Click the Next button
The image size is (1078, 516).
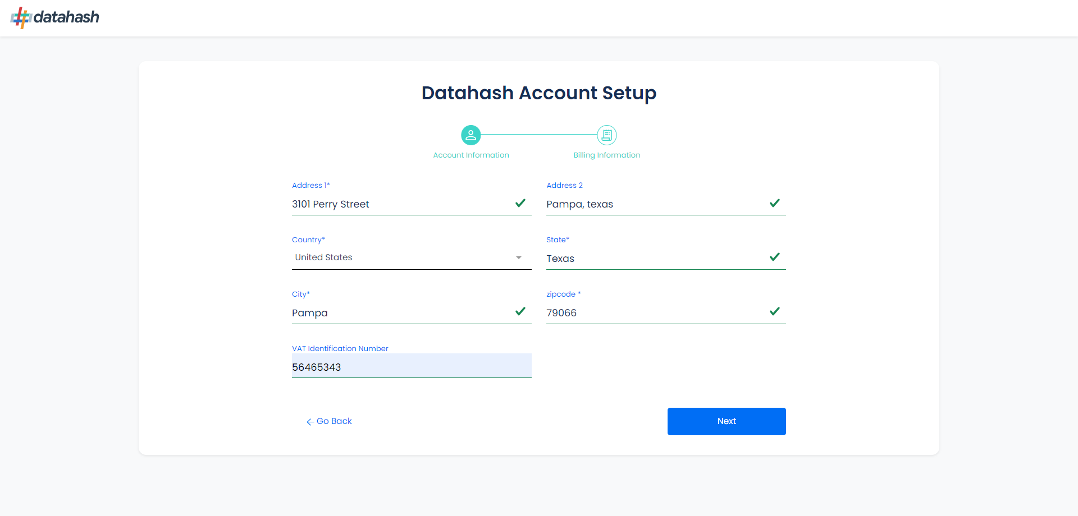point(727,421)
